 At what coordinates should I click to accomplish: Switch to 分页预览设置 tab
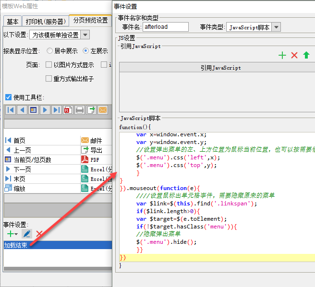pos(90,20)
